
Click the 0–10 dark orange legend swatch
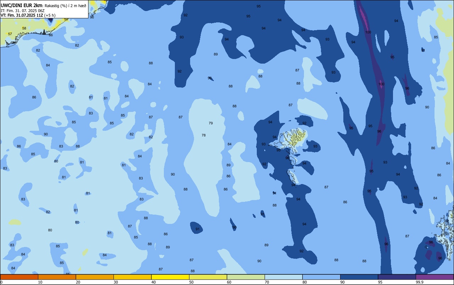coord(19,277)
